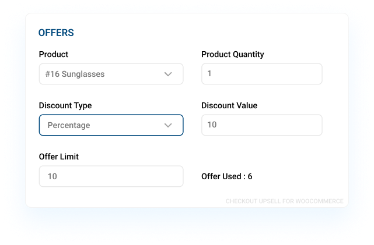Click the Product Quantity label

point(233,54)
